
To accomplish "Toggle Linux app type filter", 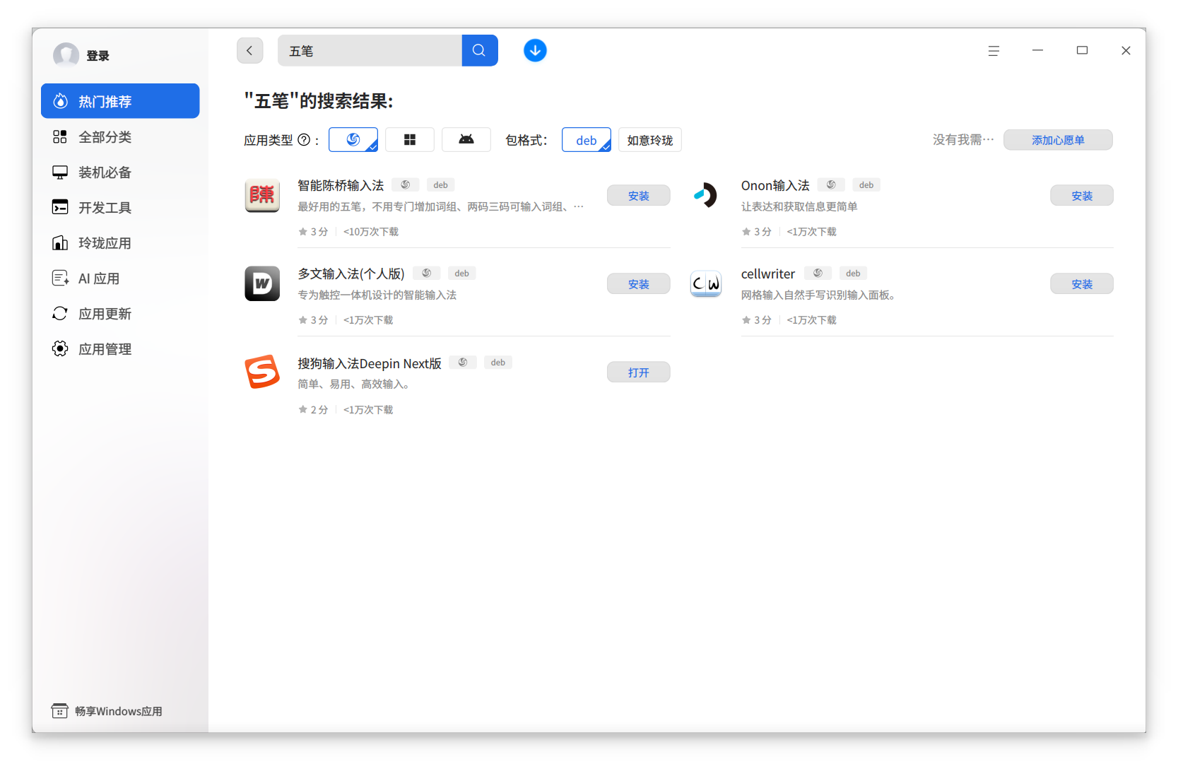I will (353, 140).
